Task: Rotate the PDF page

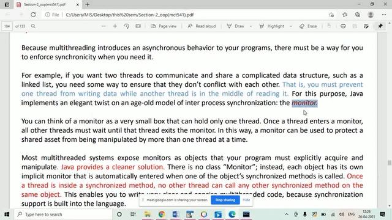Action: (x=127, y=26)
